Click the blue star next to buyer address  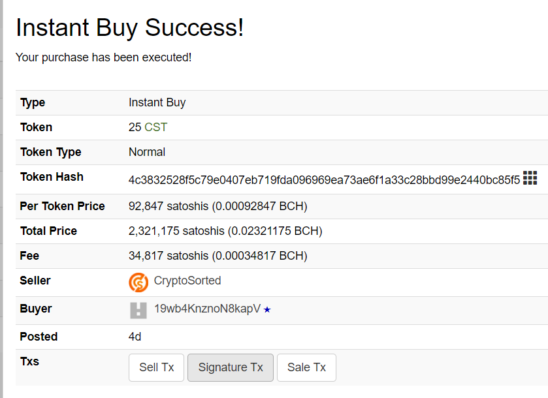click(x=267, y=309)
